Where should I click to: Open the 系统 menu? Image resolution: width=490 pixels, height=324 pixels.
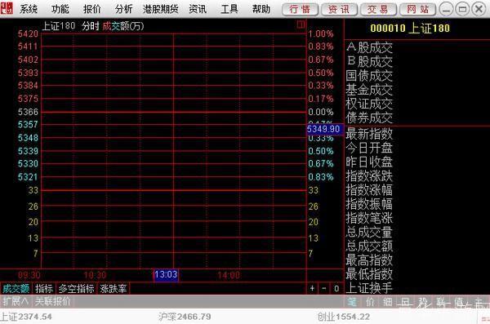point(29,9)
